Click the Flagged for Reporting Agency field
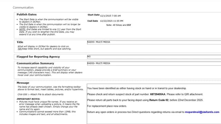This screenshot has height=124, width=221. [x=154, y=56]
